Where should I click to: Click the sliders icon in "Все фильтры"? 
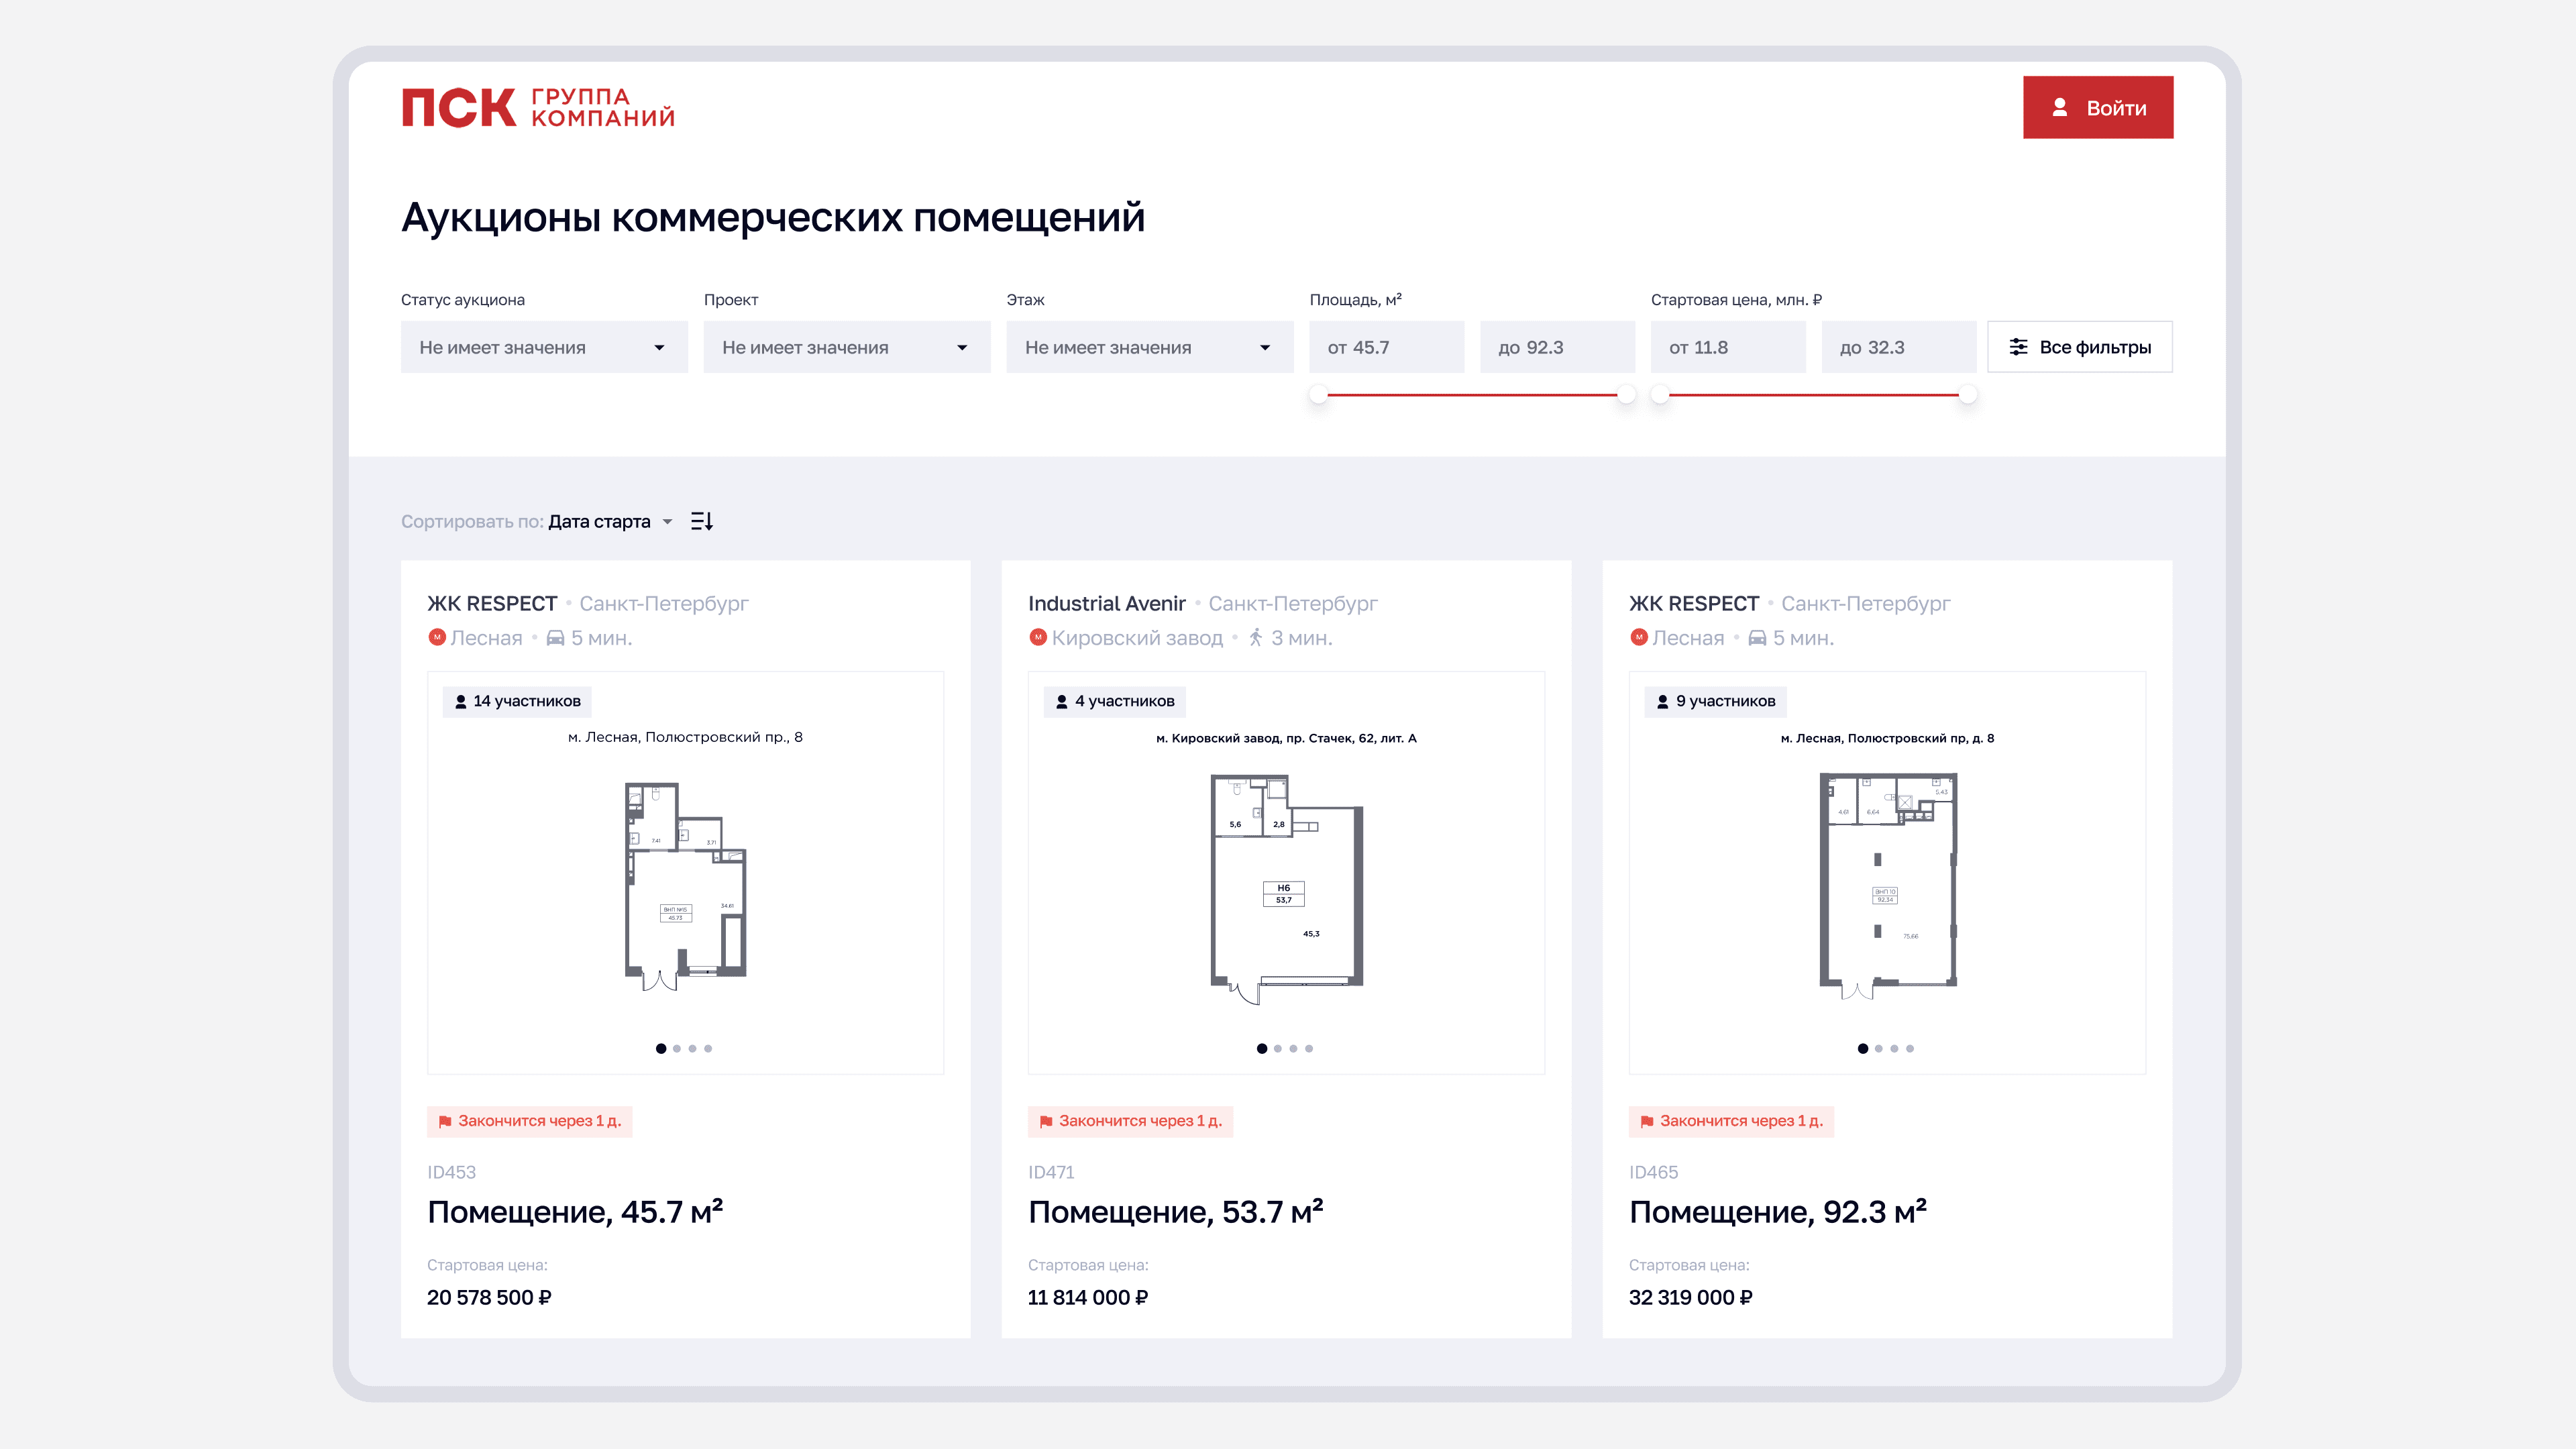[x=2018, y=347]
